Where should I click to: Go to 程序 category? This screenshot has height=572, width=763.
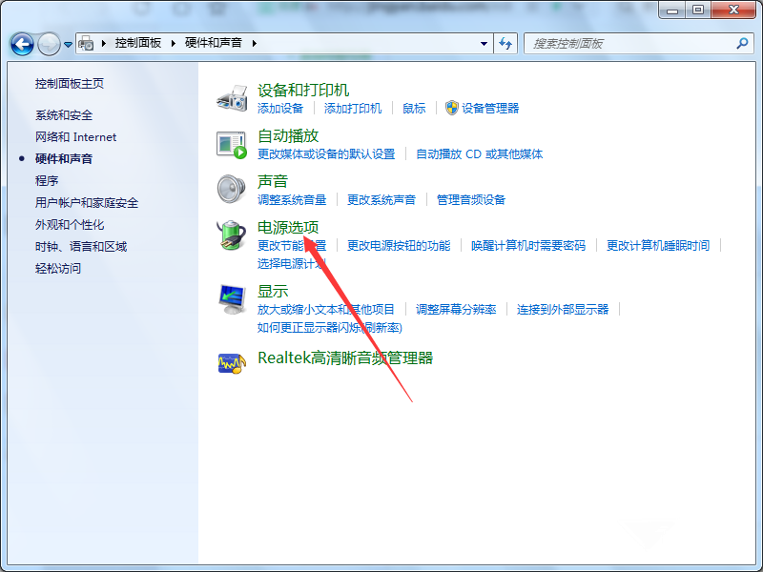pos(47,180)
